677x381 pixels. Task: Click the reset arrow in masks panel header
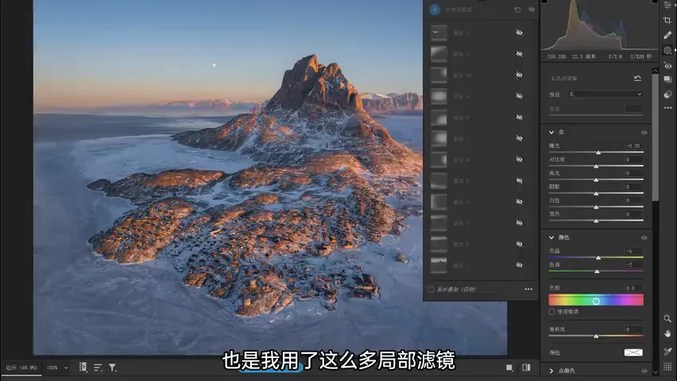coord(517,10)
